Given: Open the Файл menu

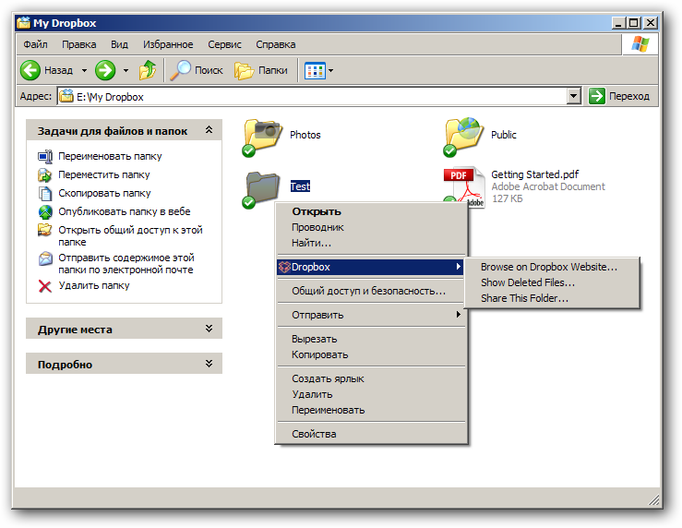Looking at the screenshot, I should coord(35,44).
